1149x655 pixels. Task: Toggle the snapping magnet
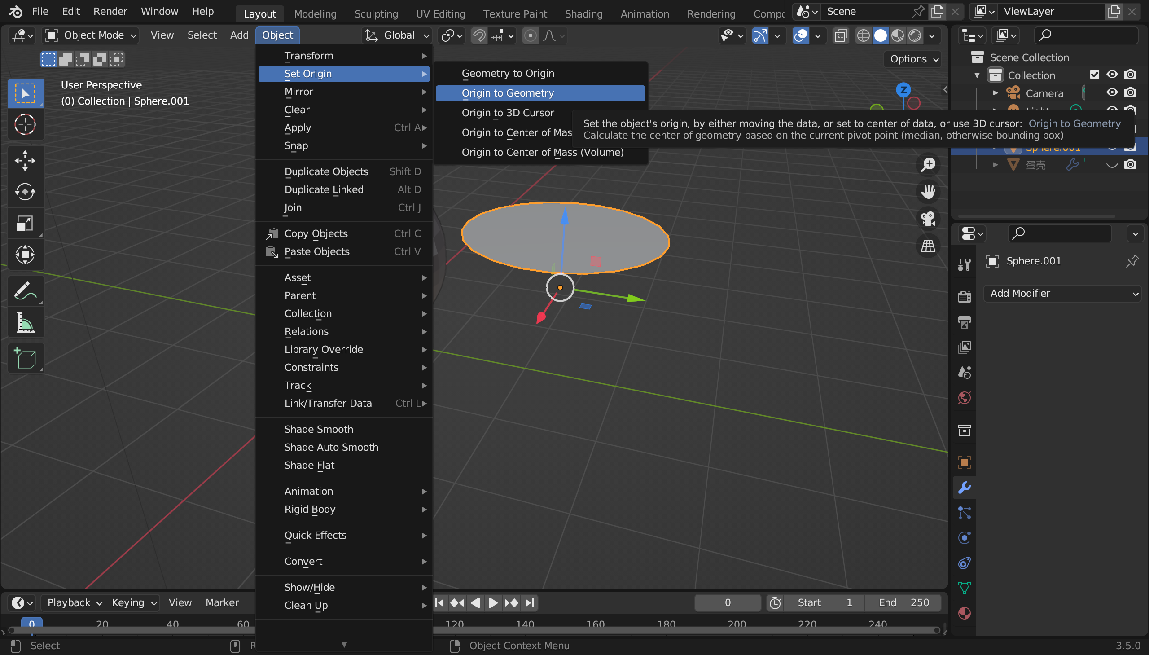[479, 35]
